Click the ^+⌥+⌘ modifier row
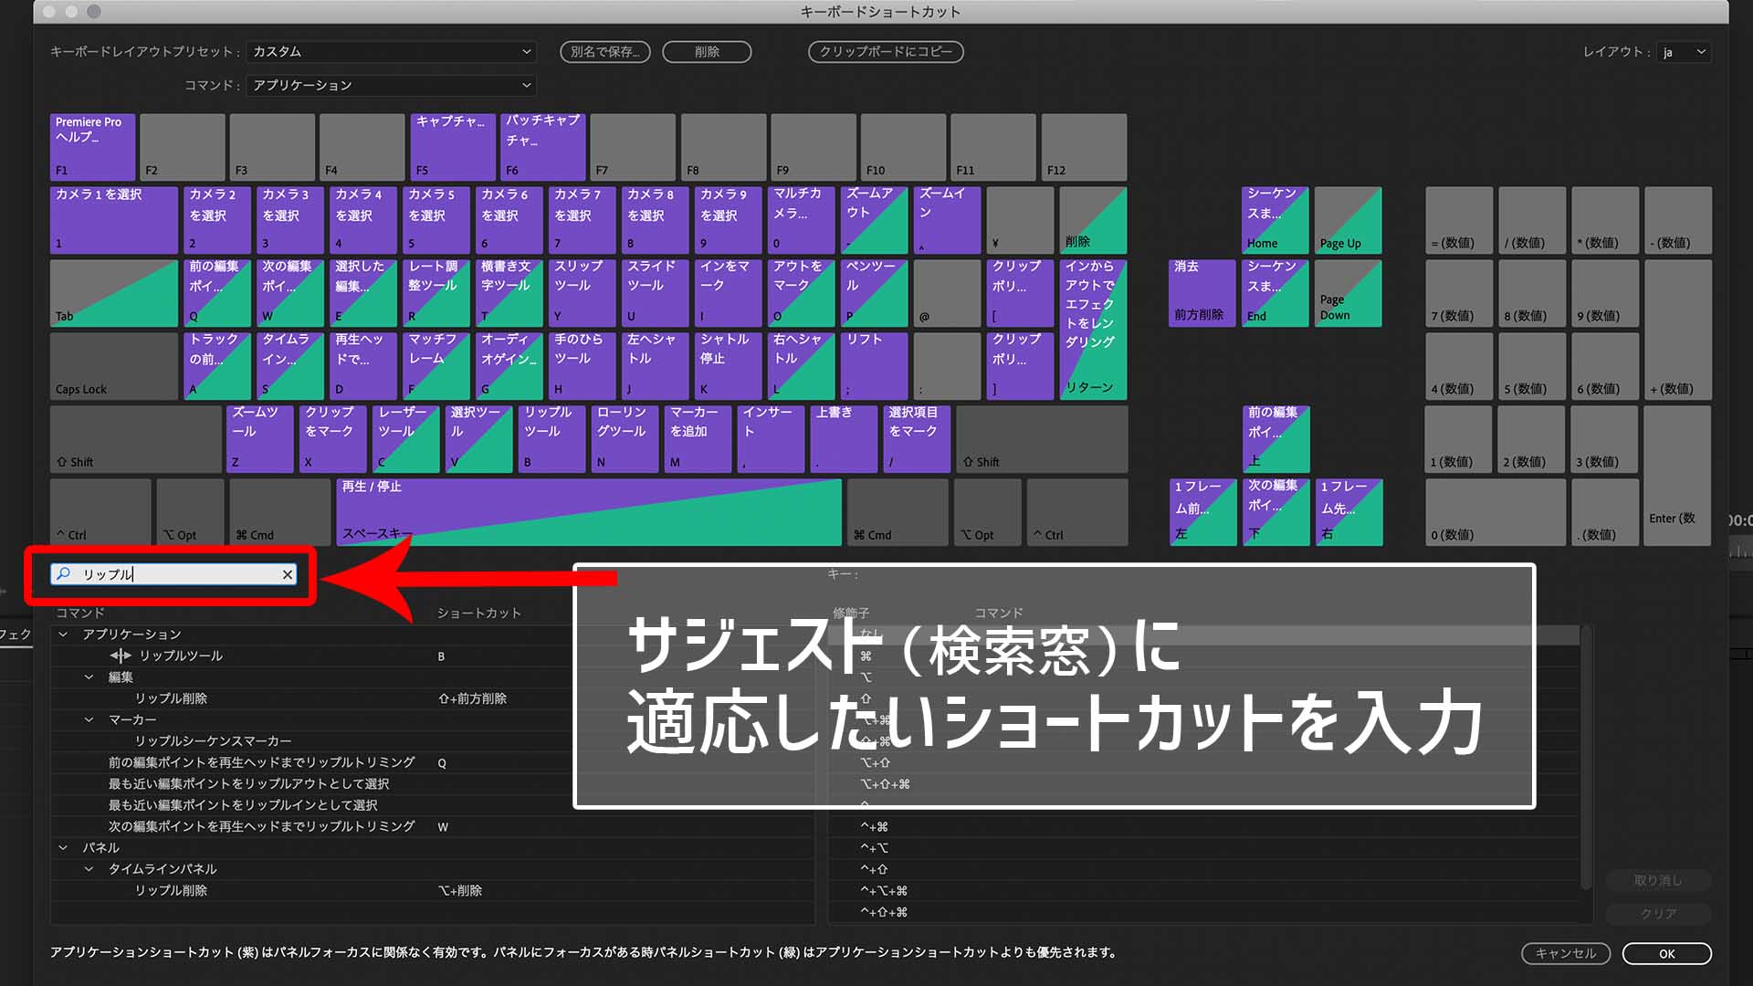1753x986 pixels. click(1205, 890)
